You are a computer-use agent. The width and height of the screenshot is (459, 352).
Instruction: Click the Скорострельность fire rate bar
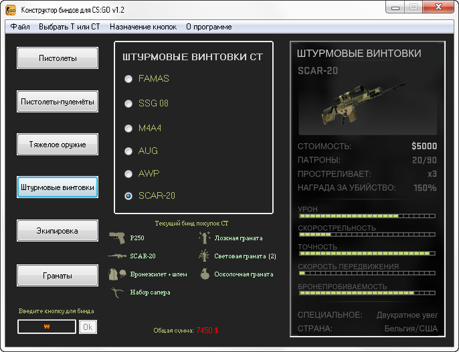[x=367, y=235]
